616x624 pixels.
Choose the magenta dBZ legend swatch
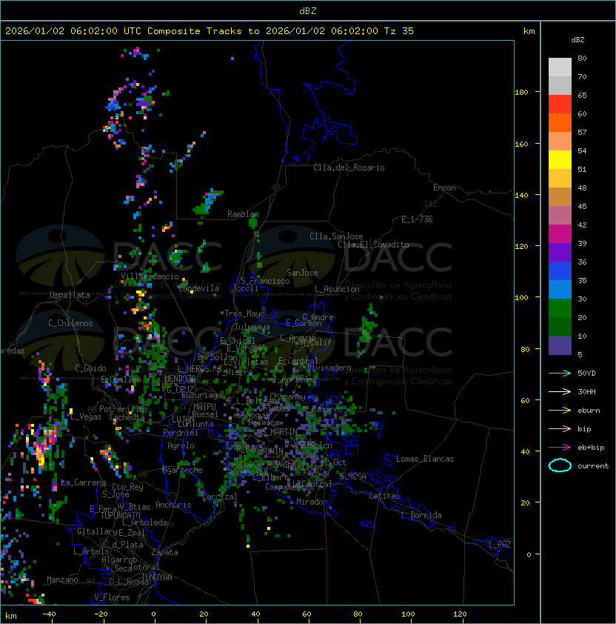click(x=560, y=234)
